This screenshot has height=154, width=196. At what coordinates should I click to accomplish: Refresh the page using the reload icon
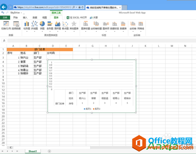click(83, 7)
